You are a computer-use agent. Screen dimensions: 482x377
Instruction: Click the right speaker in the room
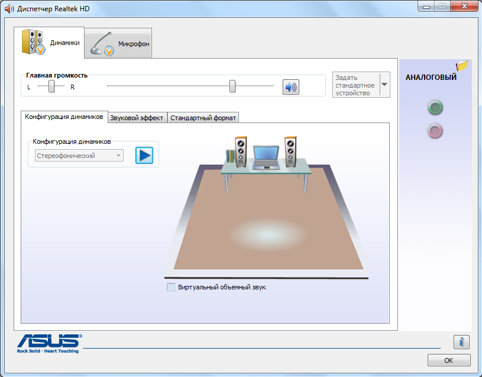(290, 152)
